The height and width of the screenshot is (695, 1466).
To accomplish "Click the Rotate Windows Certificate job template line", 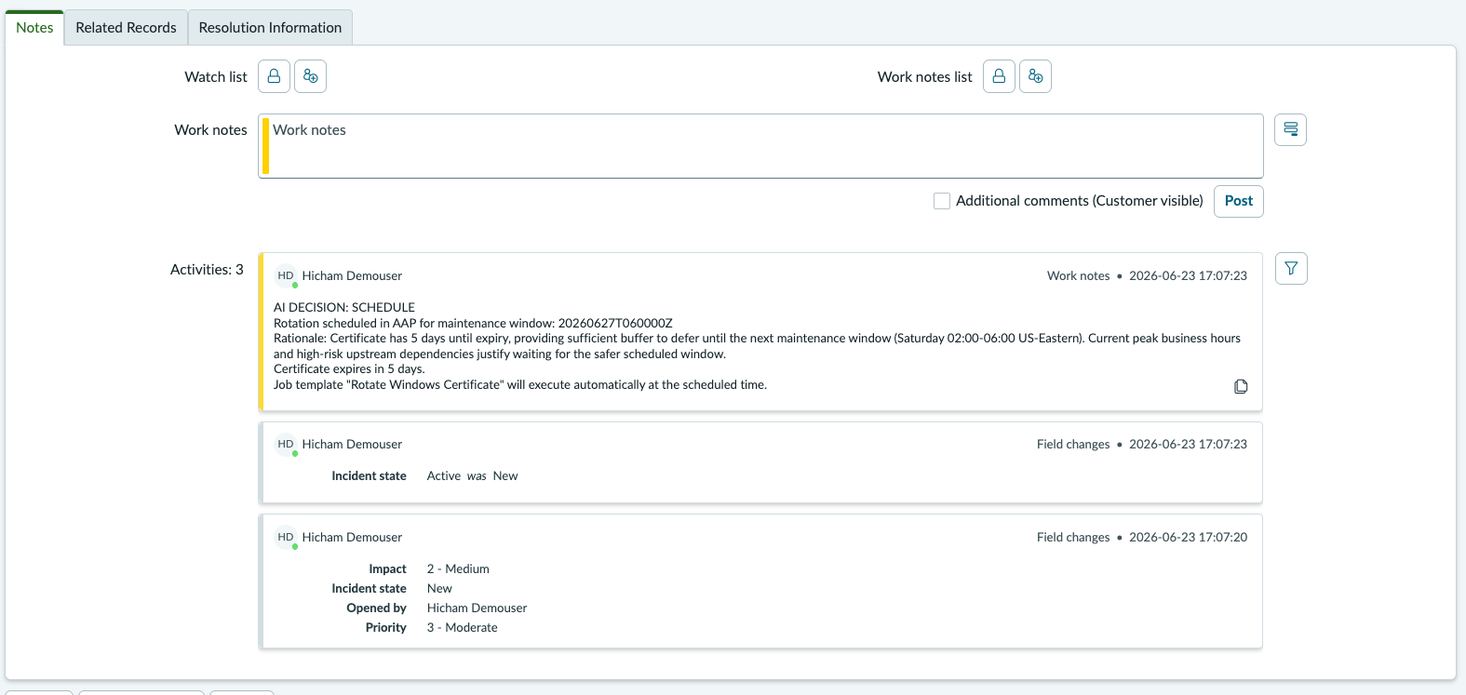I will 520,384.
